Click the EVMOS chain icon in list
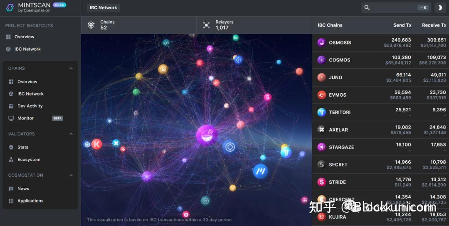Screen dimensions: 449x226 pyautogui.click(x=321, y=95)
